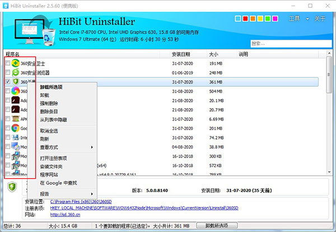Click the Intel program icon in the list
The image size is (336, 232).
pyautogui.click(x=16, y=137)
